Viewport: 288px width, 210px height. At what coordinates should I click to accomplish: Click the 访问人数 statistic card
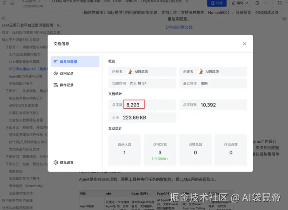(124, 150)
